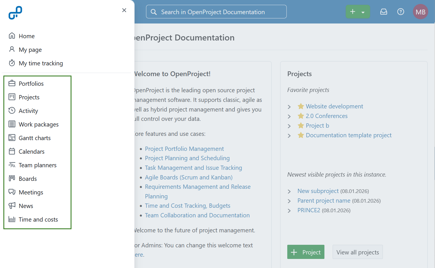Click the search field

pos(216,12)
